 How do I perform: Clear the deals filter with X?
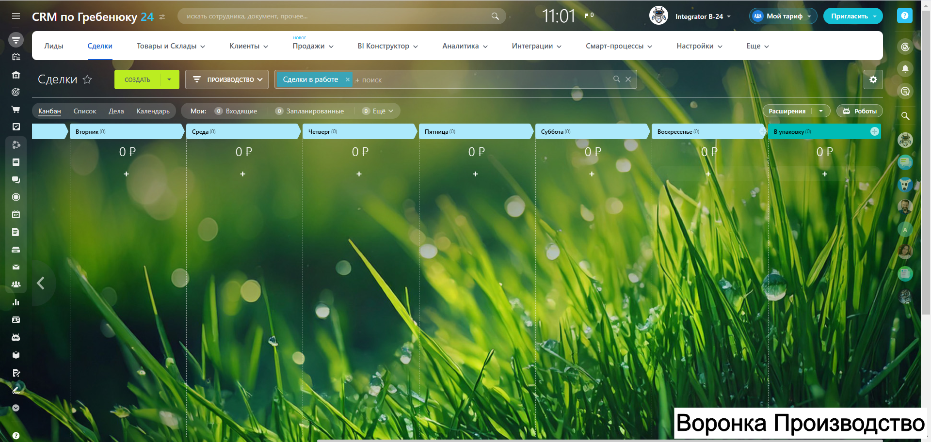628,79
